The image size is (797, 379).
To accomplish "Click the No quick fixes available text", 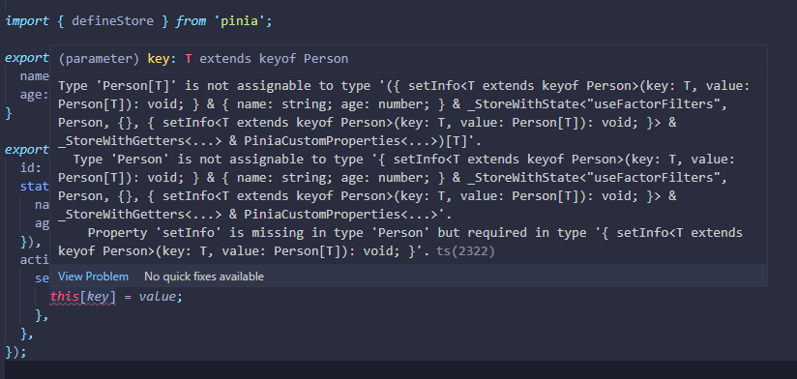I will 204,277.
